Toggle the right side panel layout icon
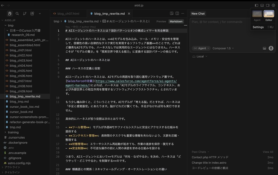Viewport: 278px width, 175px height. coord(268,5)
